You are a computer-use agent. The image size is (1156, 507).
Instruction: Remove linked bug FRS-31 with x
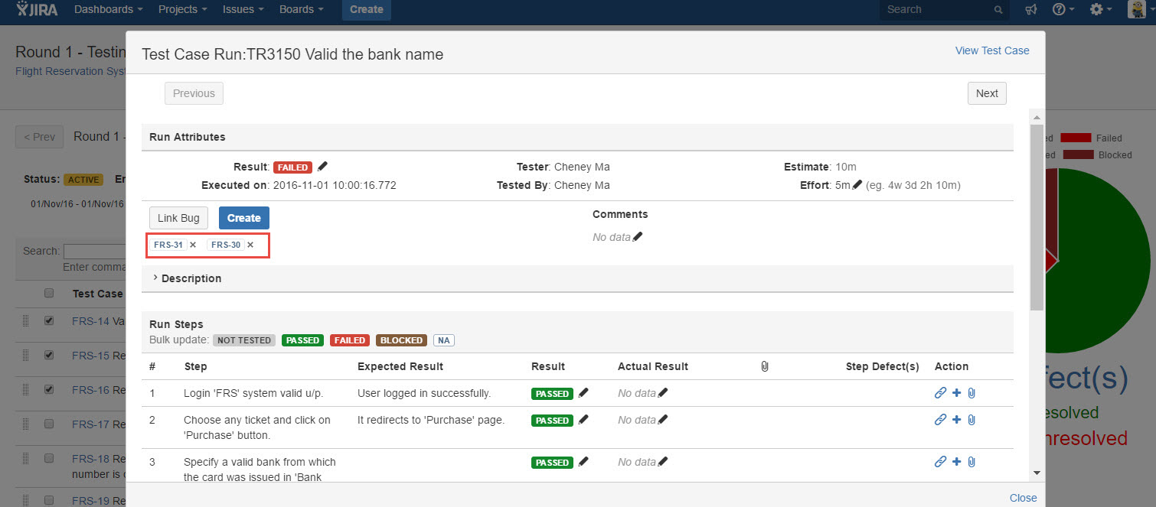(x=193, y=245)
